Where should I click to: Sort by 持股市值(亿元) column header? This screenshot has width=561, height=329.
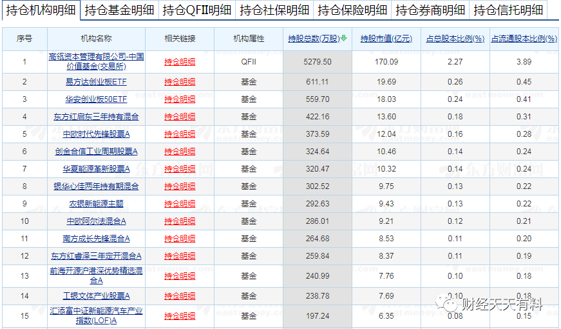(386, 38)
